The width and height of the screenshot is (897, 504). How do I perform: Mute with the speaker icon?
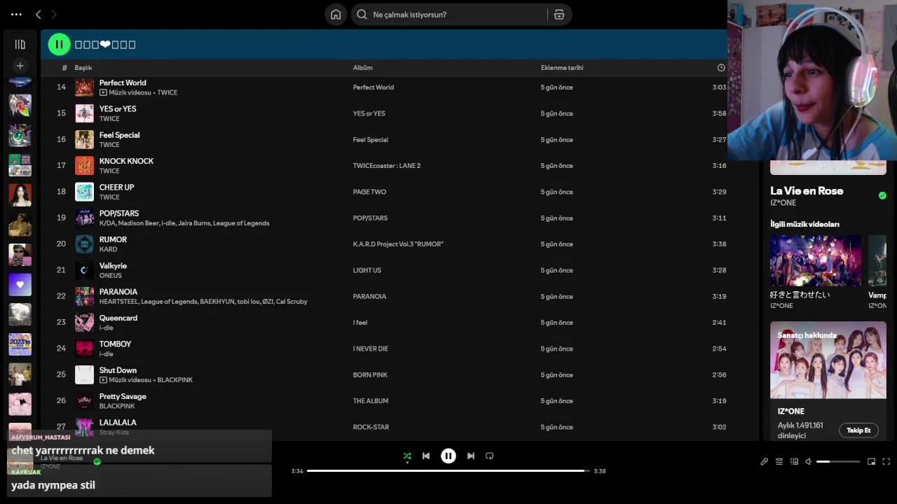coord(808,461)
